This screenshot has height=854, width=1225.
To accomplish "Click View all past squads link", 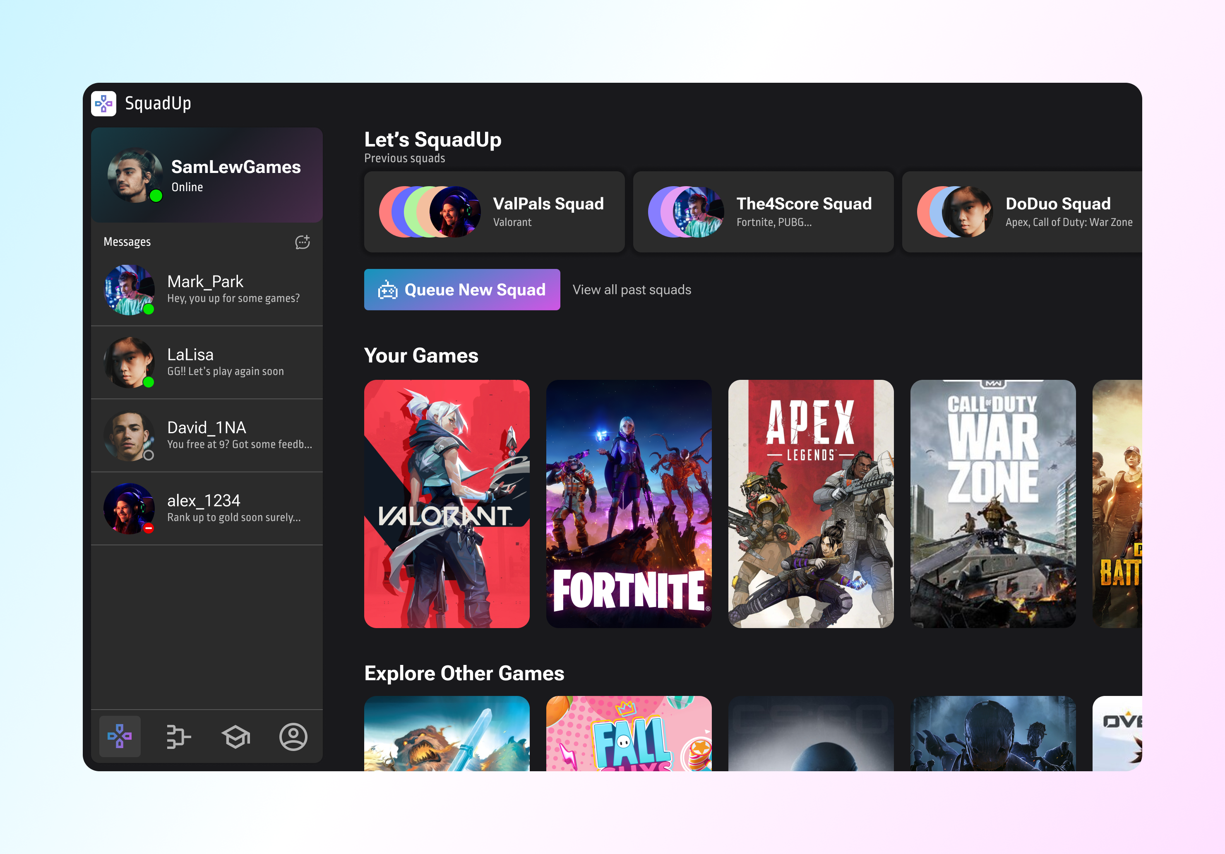I will [x=632, y=290].
